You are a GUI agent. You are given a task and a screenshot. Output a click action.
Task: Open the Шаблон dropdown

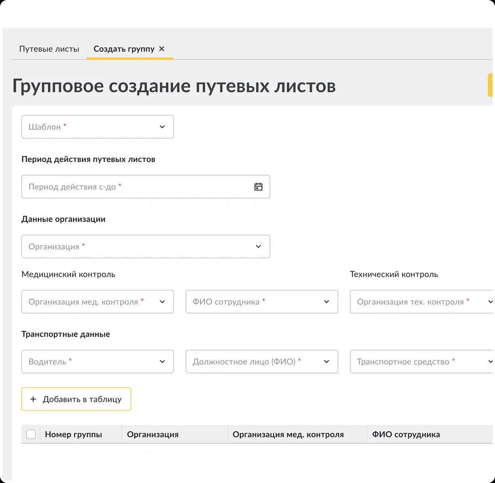coord(97,127)
